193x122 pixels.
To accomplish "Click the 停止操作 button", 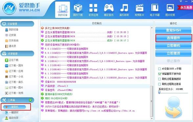I will click(173, 61).
